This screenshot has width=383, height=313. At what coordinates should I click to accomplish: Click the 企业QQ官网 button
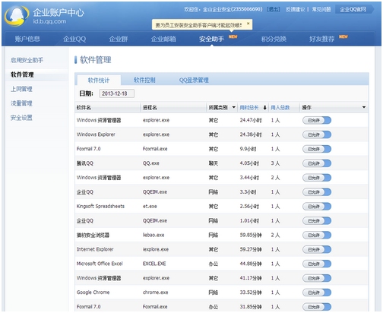coord(353,9)
